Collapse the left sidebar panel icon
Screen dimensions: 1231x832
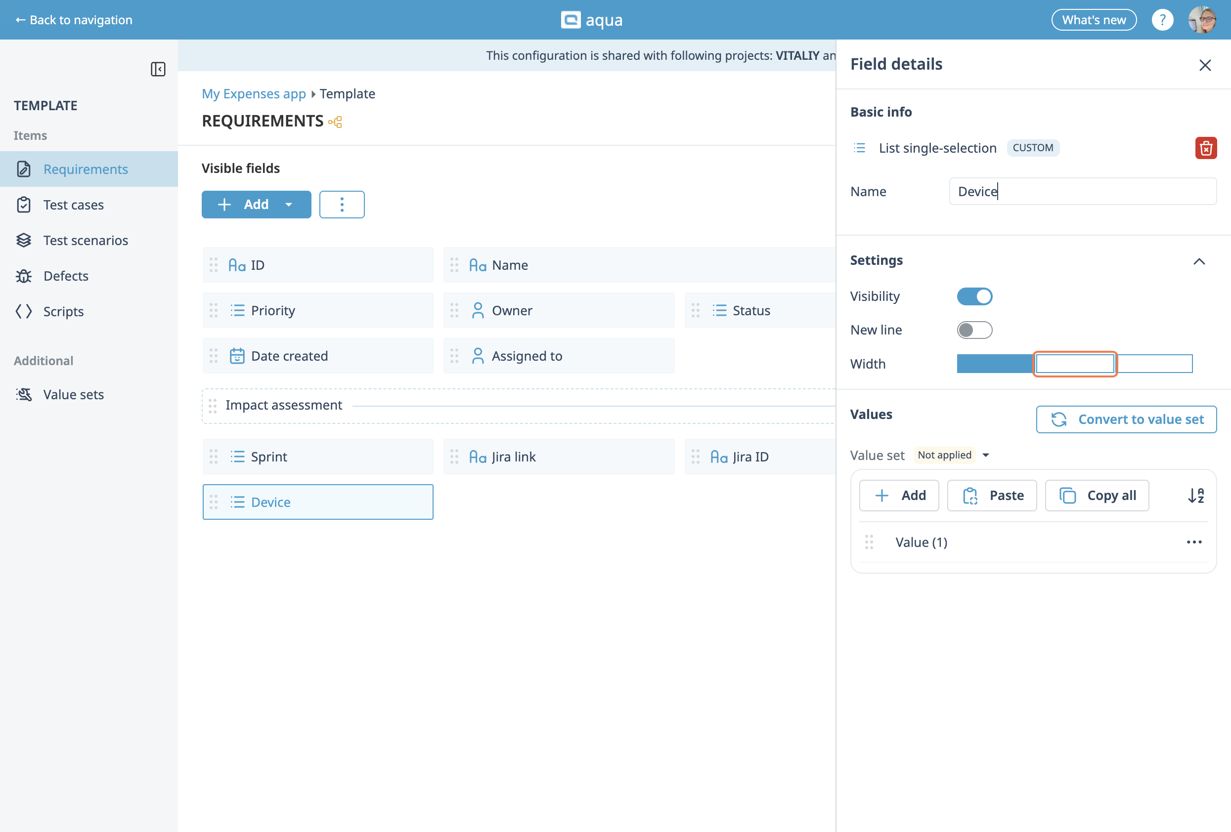158,69
